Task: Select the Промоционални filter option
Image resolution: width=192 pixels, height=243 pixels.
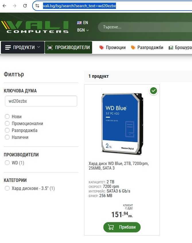Action: coord(7,123)
